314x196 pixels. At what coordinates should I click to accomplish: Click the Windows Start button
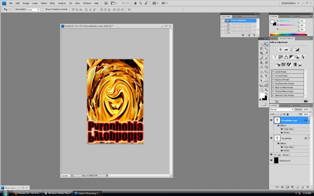[x=5, y=193]
